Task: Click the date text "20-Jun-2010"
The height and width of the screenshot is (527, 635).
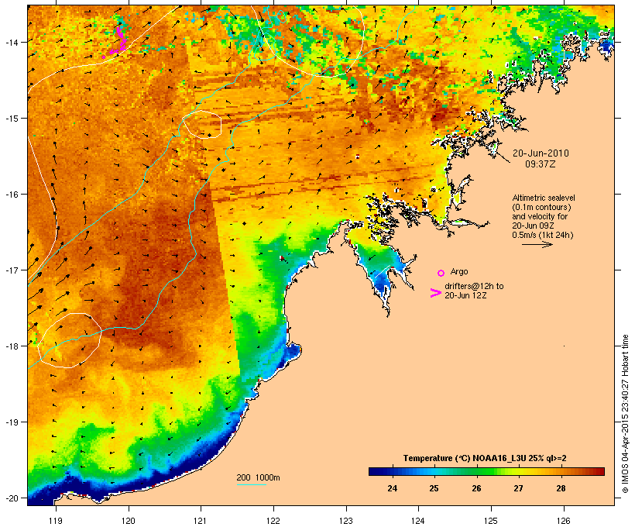Action: (x=541, y=153)
